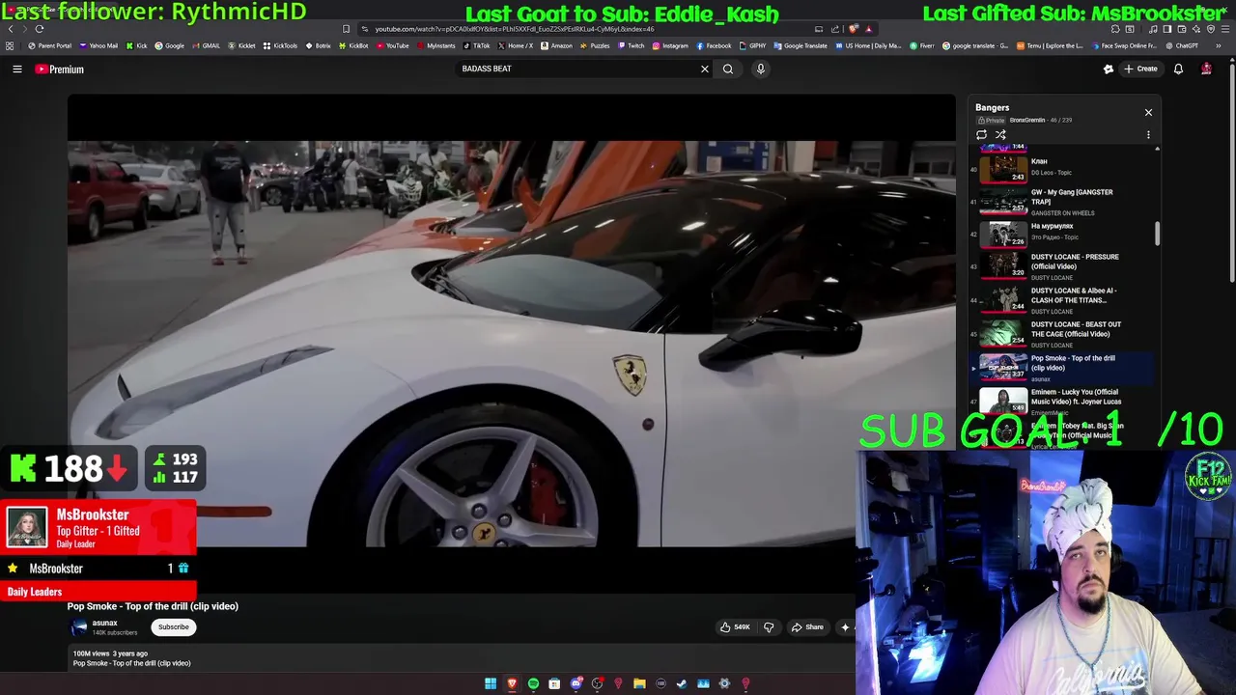Open YouTube notifications bell
1236x695 pixels.
click(x=1178, y=69)
